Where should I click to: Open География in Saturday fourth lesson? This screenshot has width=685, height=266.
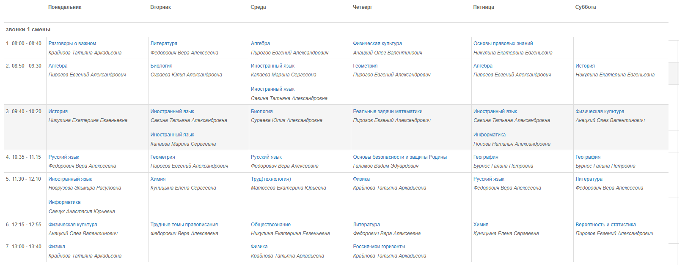[588, 157]
